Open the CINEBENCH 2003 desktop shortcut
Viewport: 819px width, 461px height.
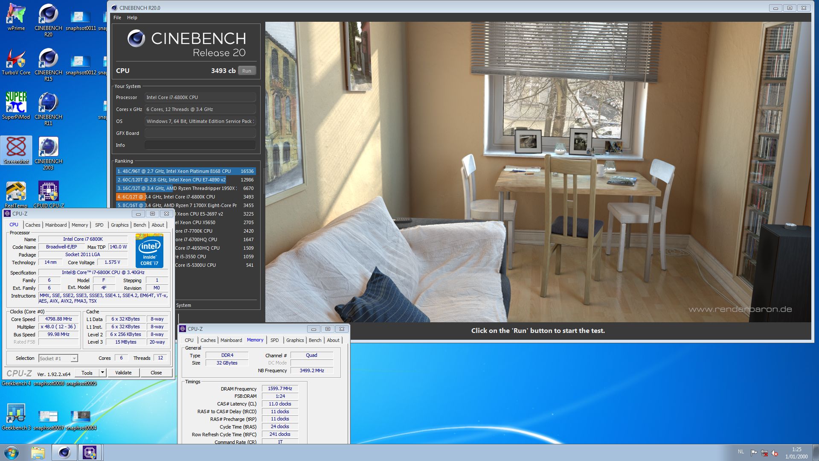[48, 153]
